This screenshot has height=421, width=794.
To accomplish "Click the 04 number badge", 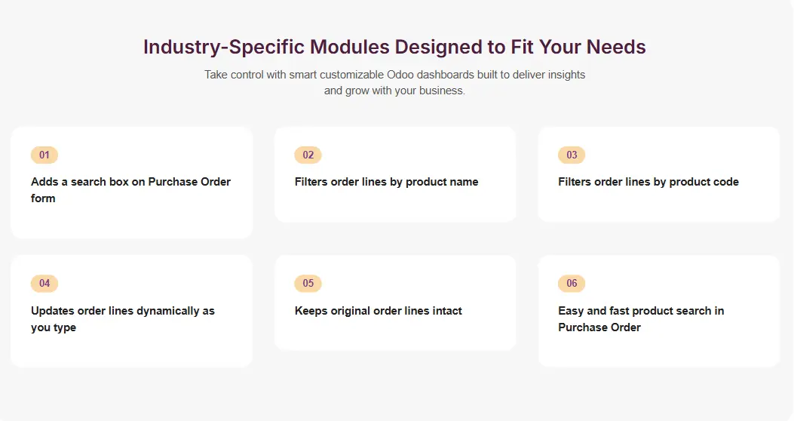I will [44, 284].
